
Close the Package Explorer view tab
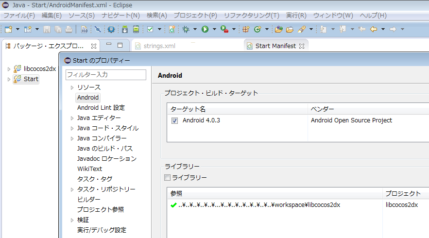pos(94,46)
